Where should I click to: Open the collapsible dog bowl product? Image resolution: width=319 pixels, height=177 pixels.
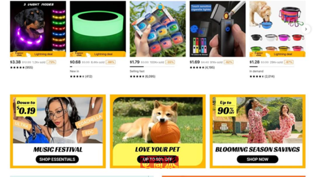[277, 29]
